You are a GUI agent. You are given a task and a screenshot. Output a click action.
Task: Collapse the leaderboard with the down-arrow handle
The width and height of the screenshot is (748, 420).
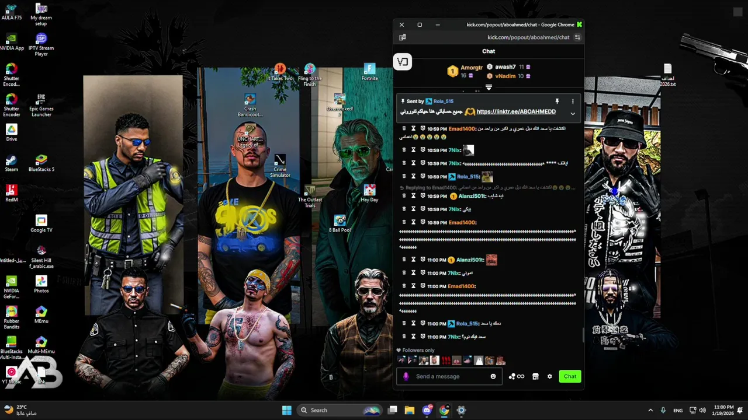[489, 87]
